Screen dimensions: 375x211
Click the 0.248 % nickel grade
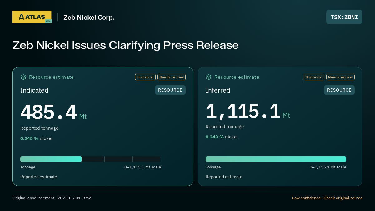[x=222, y=137]
